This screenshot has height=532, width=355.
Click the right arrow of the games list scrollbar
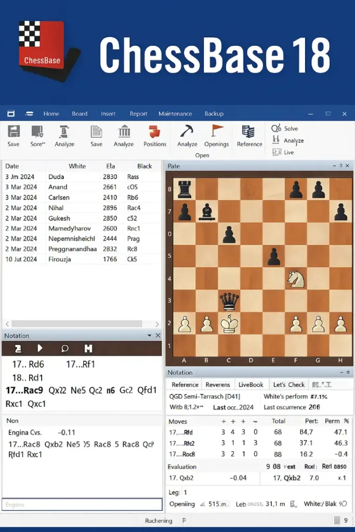[157, 324]
